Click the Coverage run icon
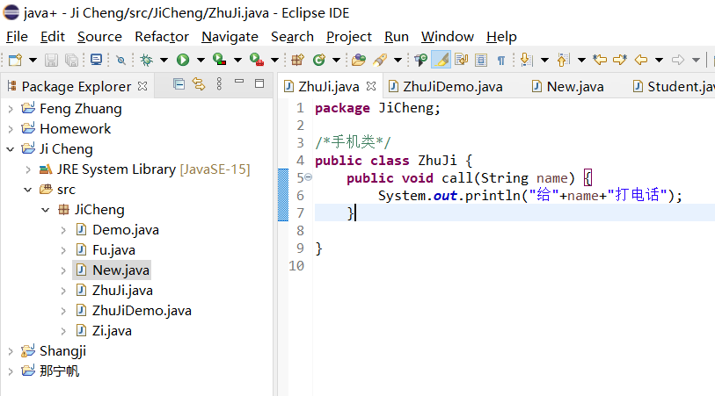 coord(219,60)
